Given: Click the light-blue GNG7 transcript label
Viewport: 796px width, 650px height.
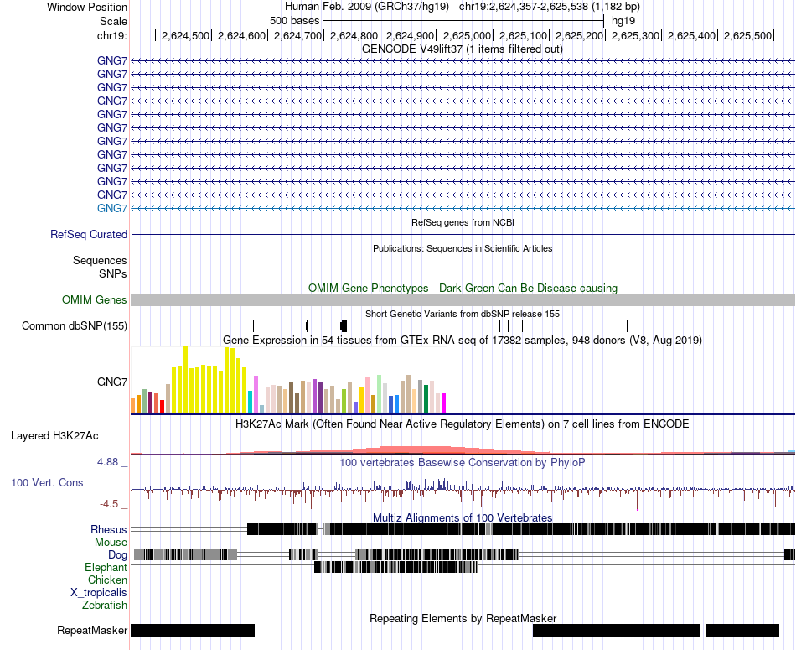Looking at the screenshot, I should (112, 208).
